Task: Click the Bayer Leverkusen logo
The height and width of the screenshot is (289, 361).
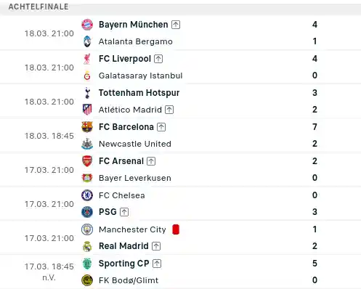Action: 87,178
